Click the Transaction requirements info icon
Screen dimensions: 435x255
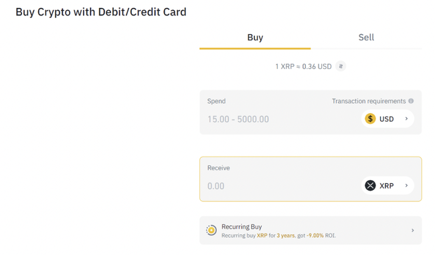click(x=411, y=101)
